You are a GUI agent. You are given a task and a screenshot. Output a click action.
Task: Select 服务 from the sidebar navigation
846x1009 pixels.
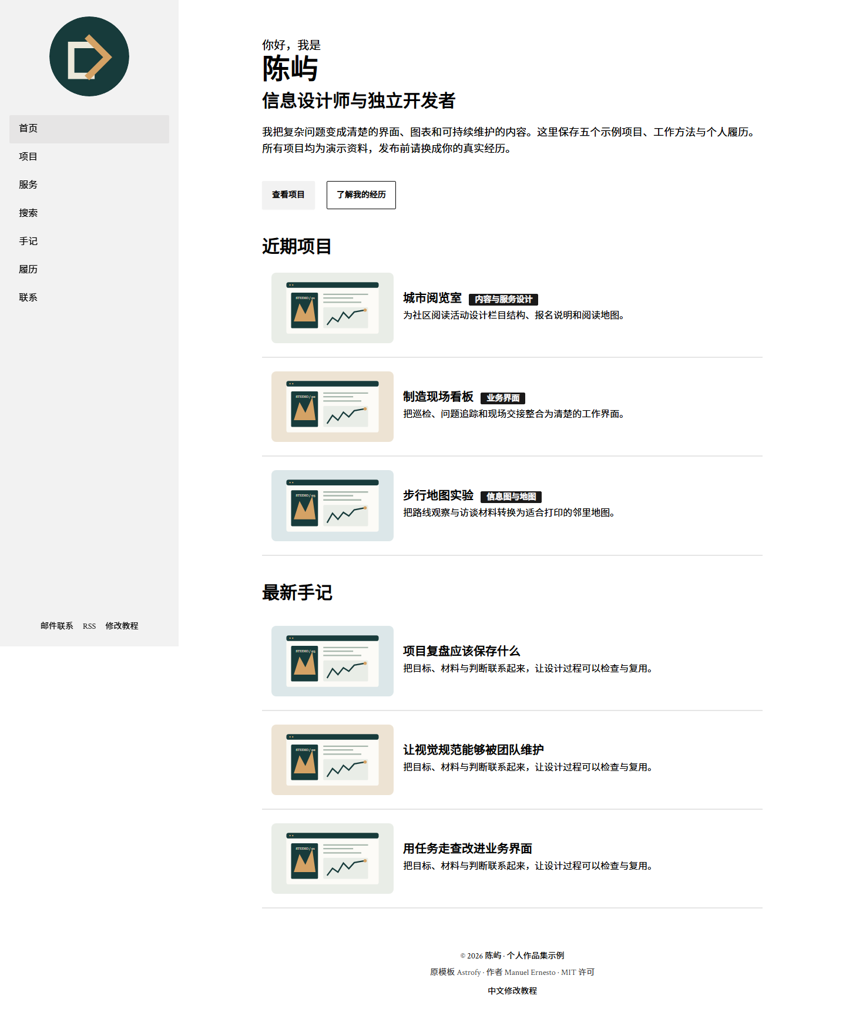pyautogui.click(x=89, y=186)
